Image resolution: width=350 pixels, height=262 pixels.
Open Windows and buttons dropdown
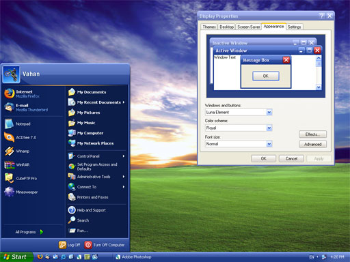point(269,112)
